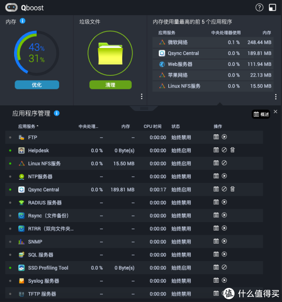Start the RTRR service
Image resolution: width=282 pixels, height=302 pixels.
click(224, 228)
